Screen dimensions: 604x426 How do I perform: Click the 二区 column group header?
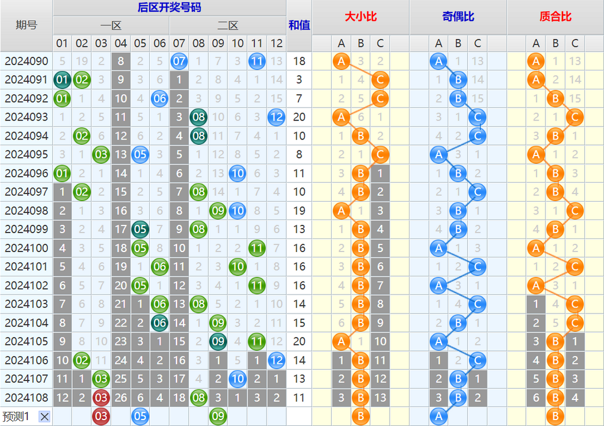click(227, 26)
